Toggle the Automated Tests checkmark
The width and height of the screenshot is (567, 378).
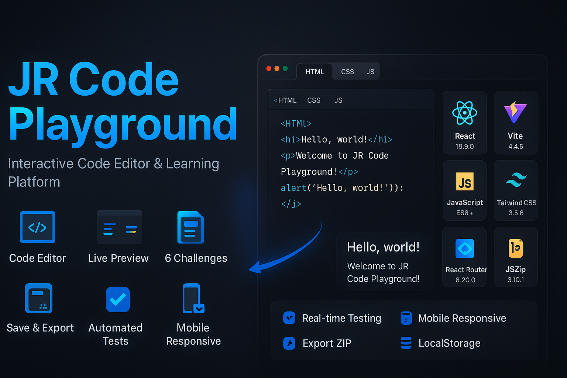coord(117,299)
